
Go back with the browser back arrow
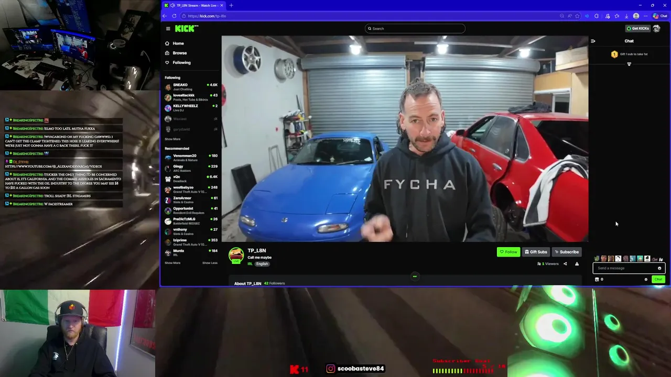(x=165, y=16)
